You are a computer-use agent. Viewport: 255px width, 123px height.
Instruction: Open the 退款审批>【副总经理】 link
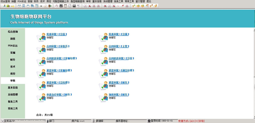click(x=121, y=70)
